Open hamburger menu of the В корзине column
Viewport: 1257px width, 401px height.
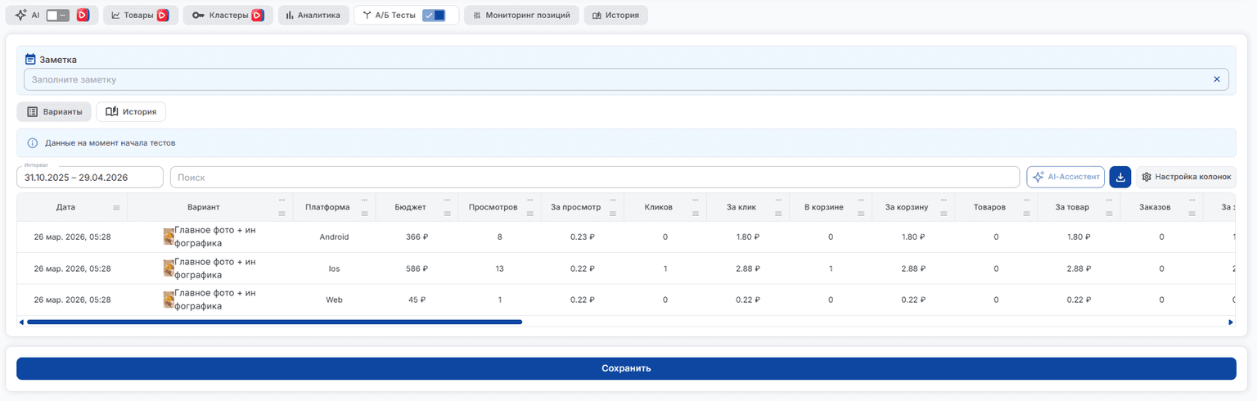(862, 214)
